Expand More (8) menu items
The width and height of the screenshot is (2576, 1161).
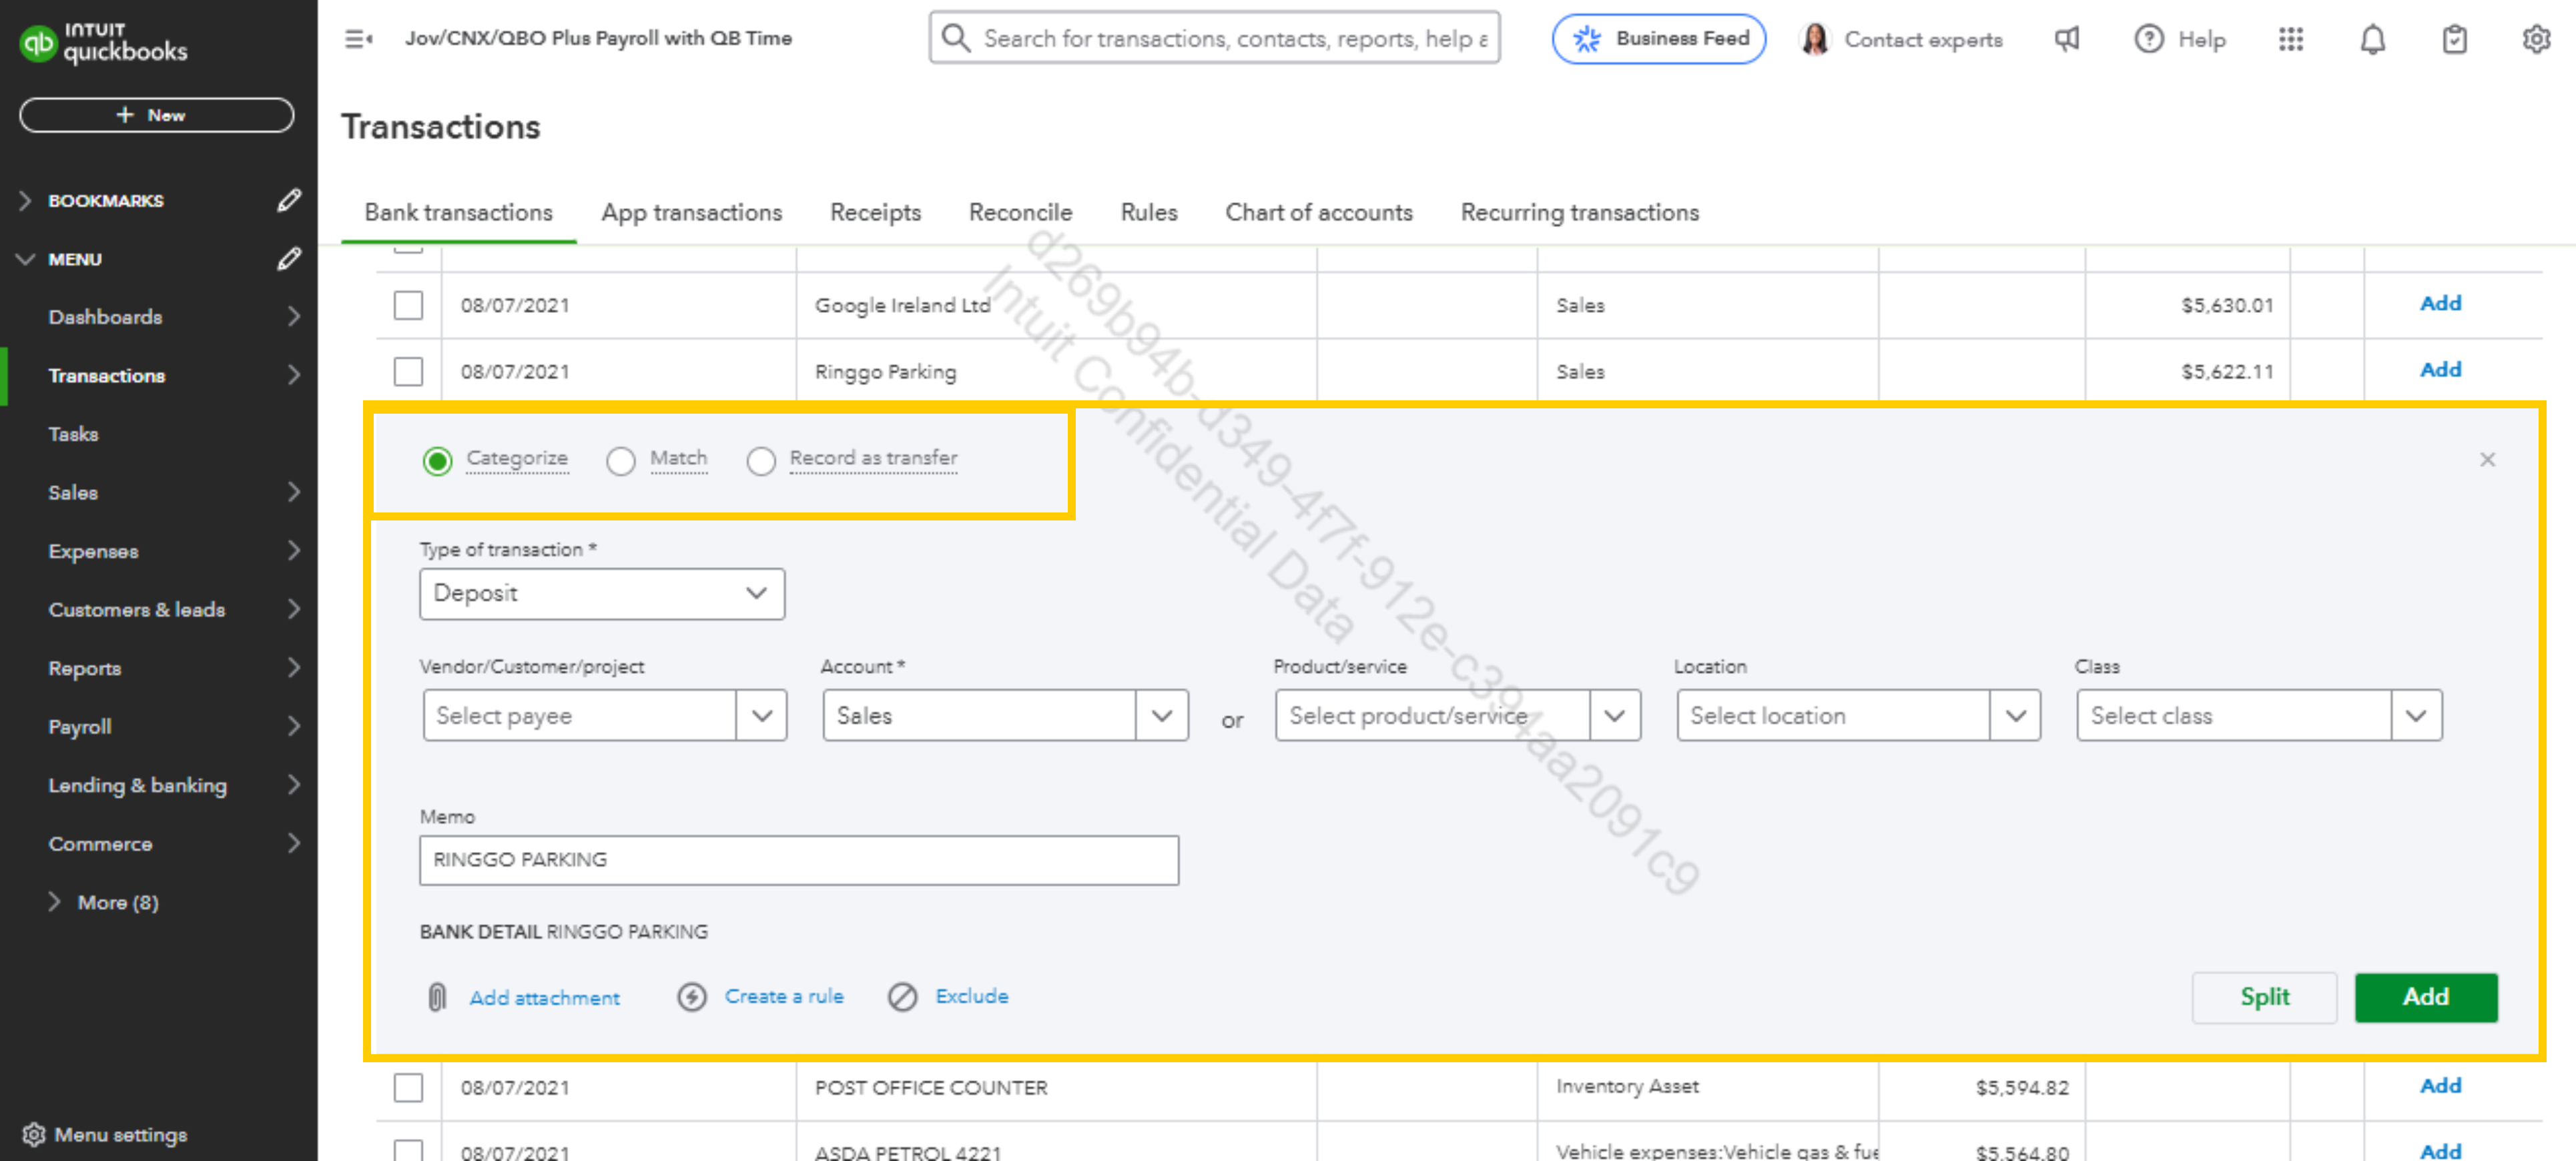point(55,902)
